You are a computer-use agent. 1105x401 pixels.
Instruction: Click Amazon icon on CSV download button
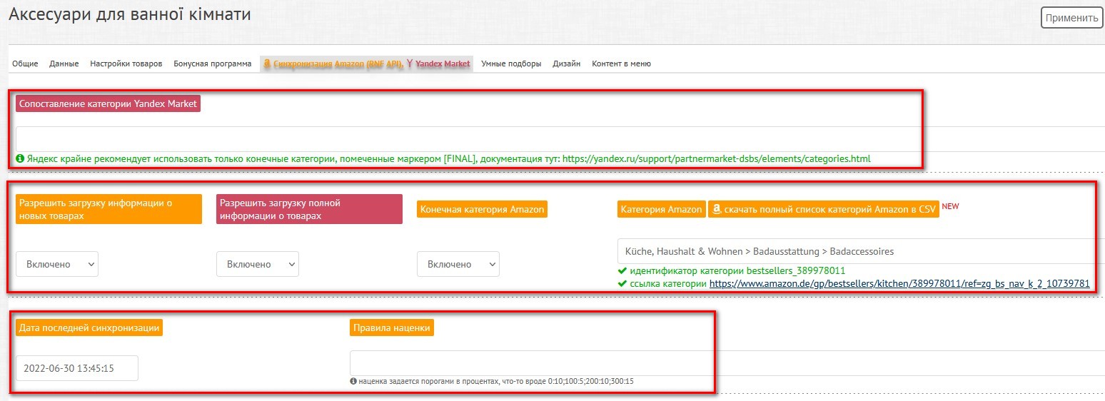click(x=716, y=209)
